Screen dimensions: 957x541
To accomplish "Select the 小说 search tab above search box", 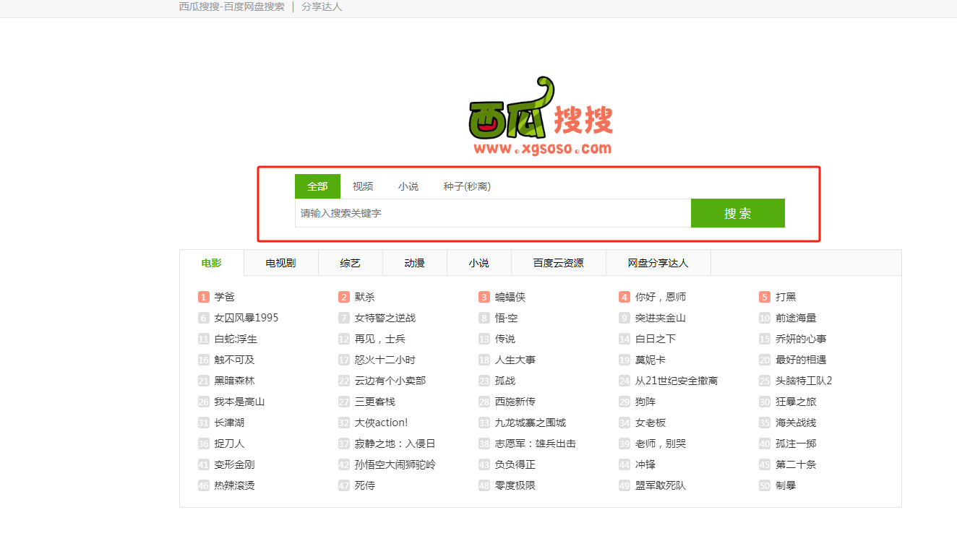I will pyautogui.click(x=408, y=186).
